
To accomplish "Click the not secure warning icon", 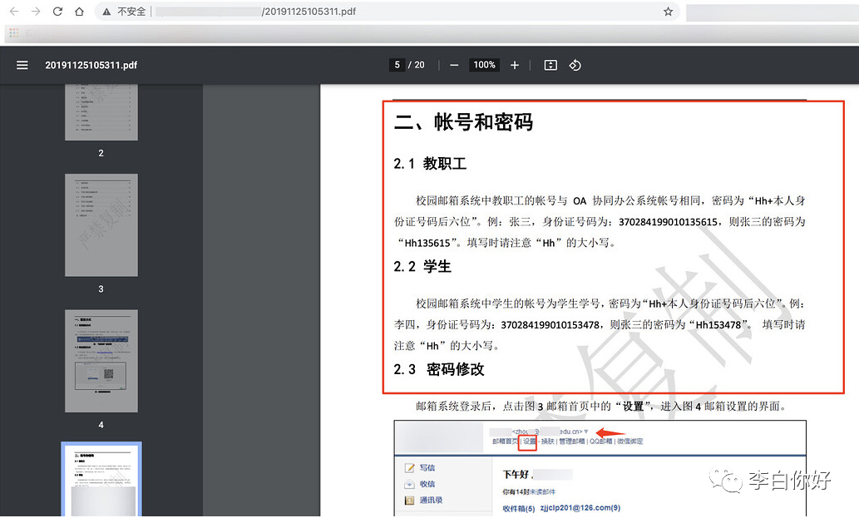I will 106,12.
